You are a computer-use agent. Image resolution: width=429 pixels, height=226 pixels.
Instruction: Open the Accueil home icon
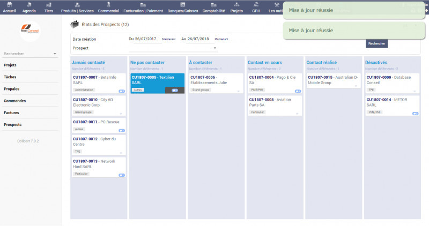(x=9, y=5)
